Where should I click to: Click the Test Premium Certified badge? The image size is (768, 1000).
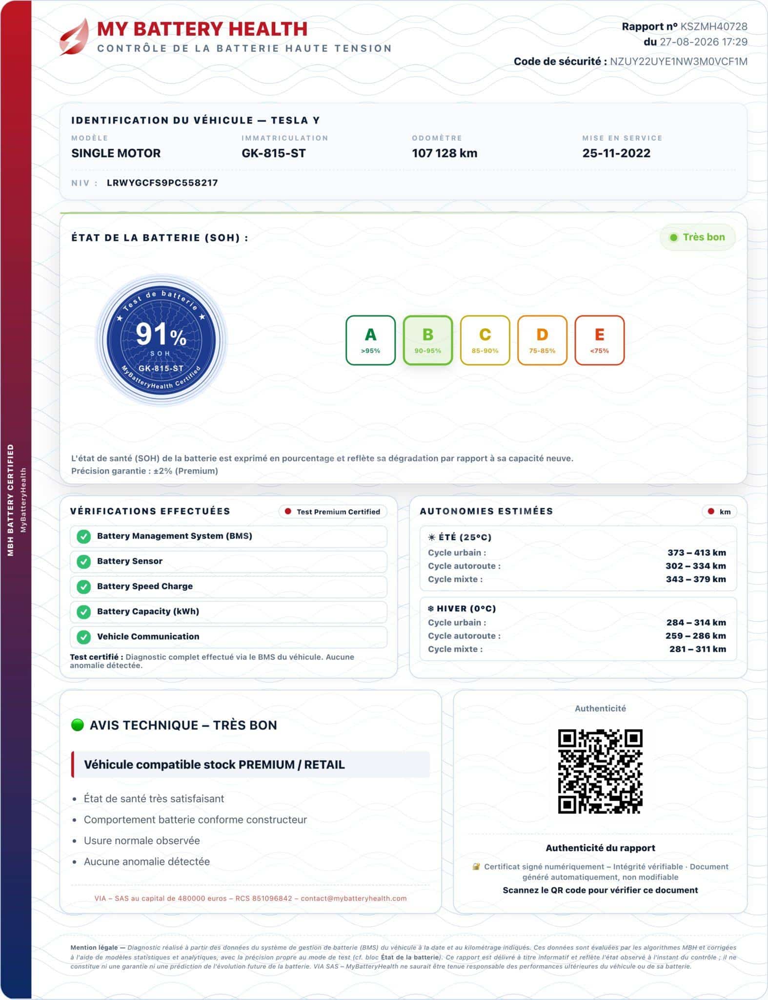click(333, 512)
